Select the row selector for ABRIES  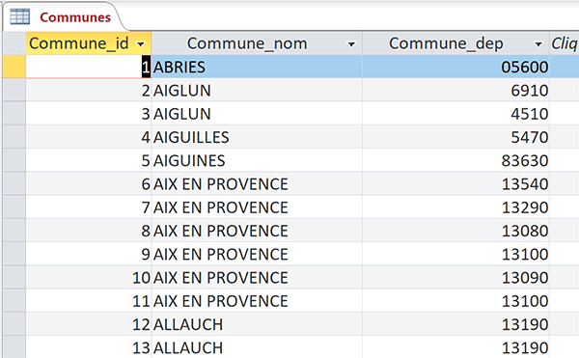[x=14, y=67]
